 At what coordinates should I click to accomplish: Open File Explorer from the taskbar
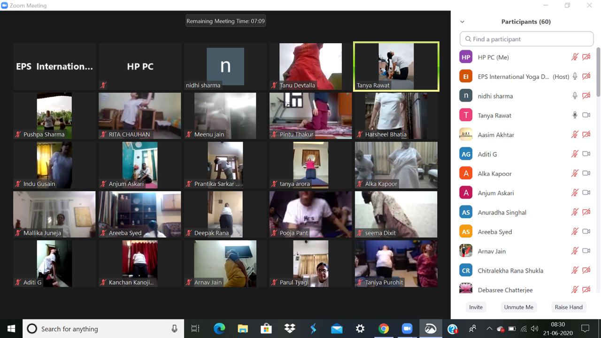click(x=243, y=329)
